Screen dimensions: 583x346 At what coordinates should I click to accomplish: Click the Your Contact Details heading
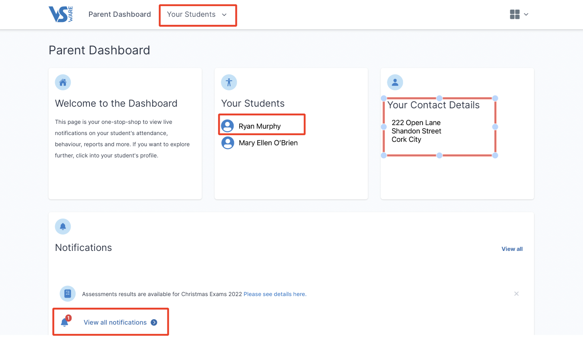point(433,105)
